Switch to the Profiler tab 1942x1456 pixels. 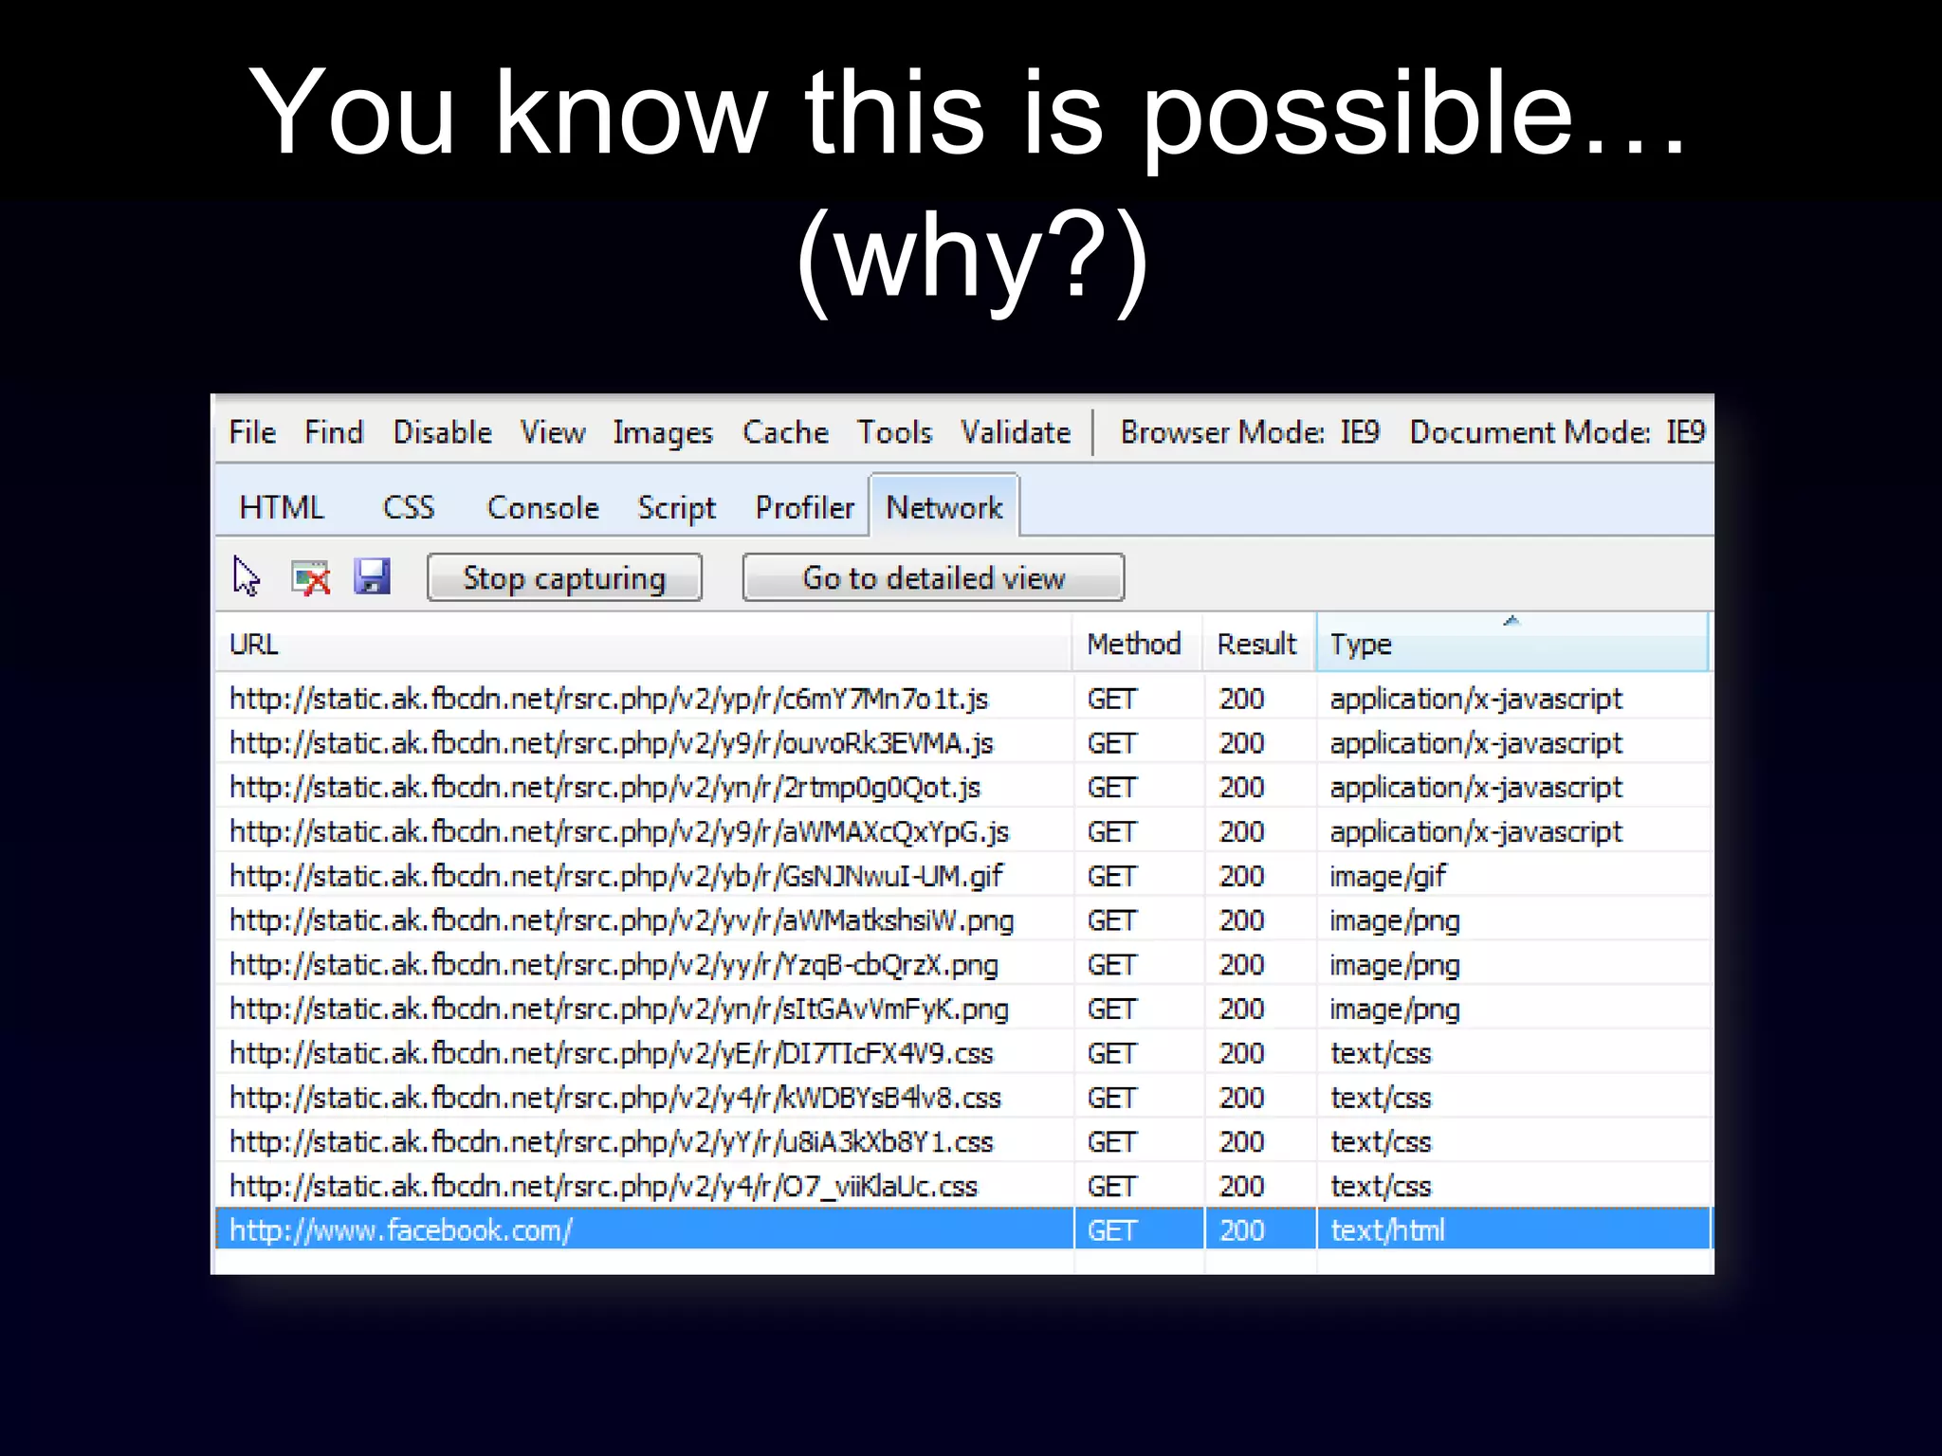click(x=804, y=508)
